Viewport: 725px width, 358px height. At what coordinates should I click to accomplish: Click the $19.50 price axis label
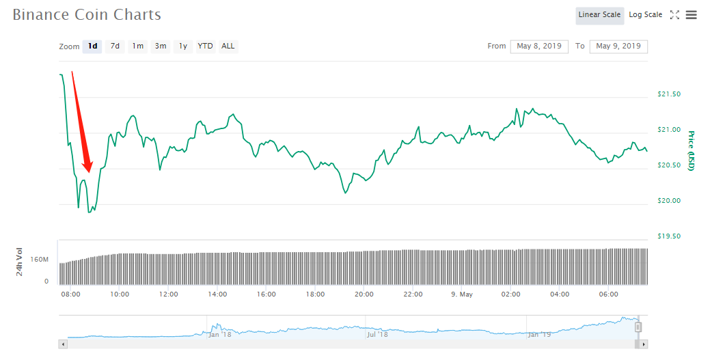click(668, 236)
